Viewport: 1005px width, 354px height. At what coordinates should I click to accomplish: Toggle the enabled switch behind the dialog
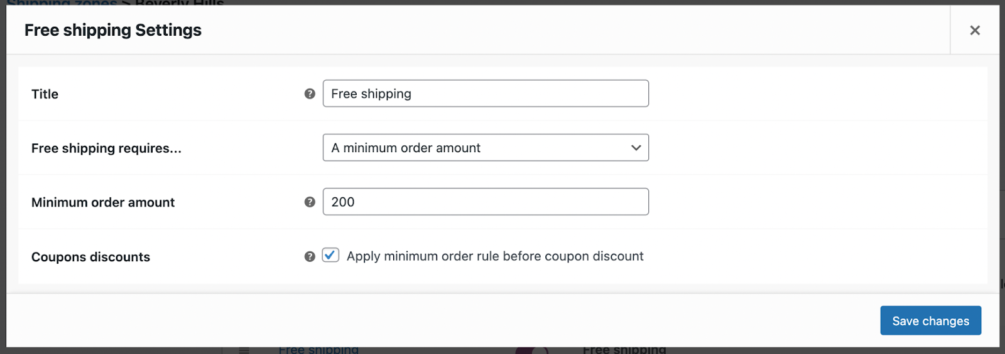tap(531, 350)
